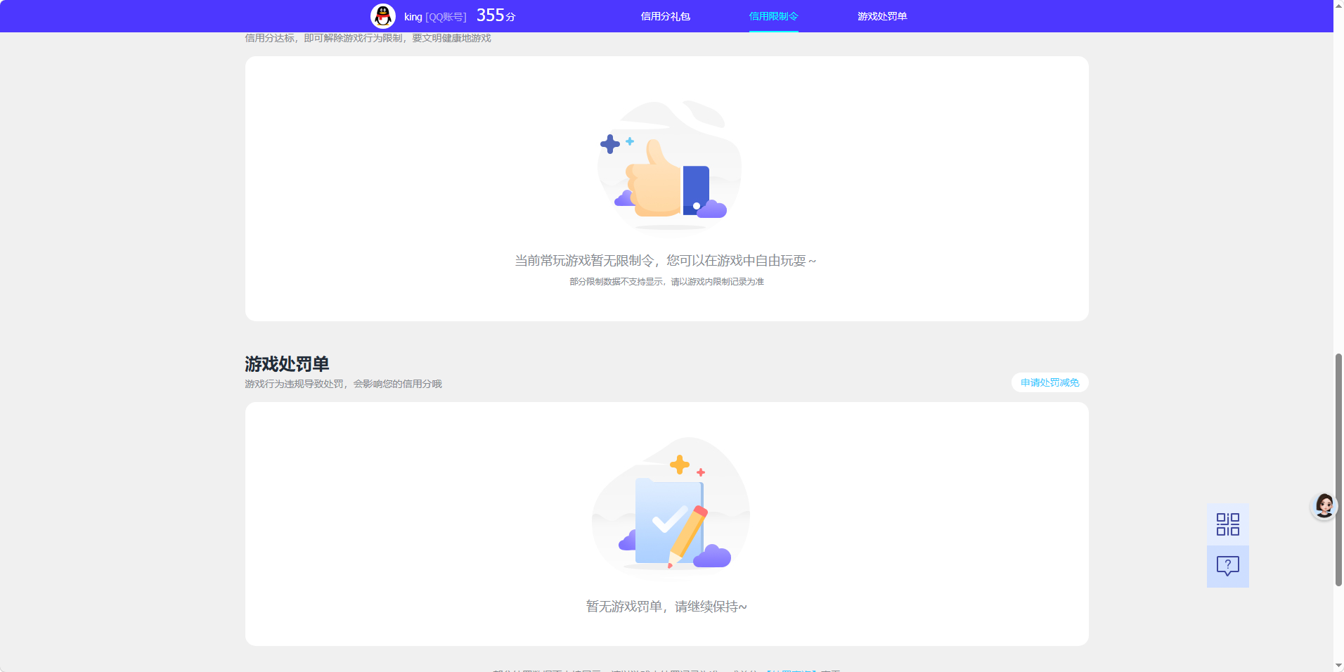Viewport: 1344px width, 672px height.
Task: Click the 355分 credit score
Action: click(x=496, y=15)
